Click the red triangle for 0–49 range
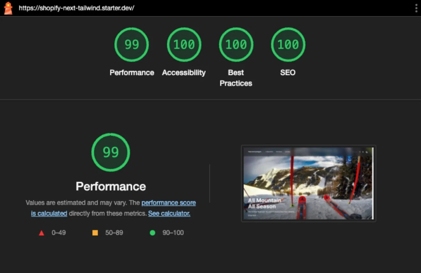Screen dimensions: 421x273 (x=41, y=233)
